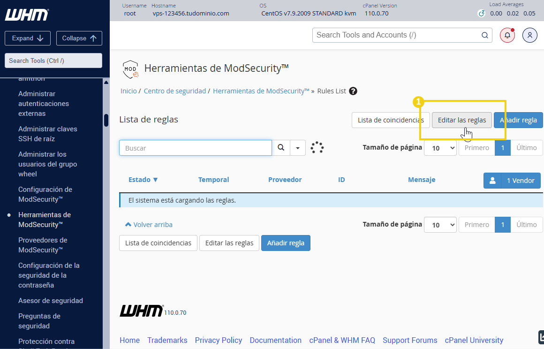The height and width of the screenshot is (349, 544).
Task: Click the search magnifier in top search bar
Action: tap(484, 35)
